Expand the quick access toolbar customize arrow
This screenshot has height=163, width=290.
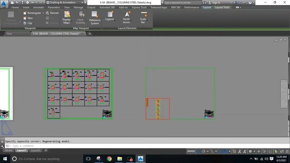(85, 3)
